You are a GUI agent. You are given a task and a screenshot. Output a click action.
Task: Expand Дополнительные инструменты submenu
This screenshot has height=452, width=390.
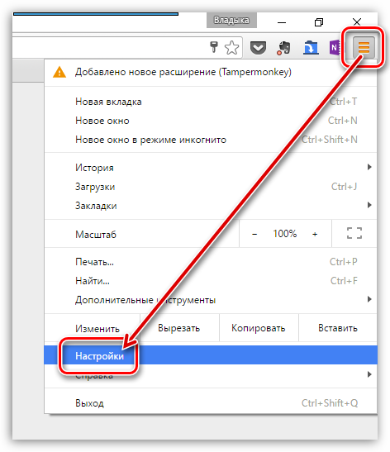[211, 300]
